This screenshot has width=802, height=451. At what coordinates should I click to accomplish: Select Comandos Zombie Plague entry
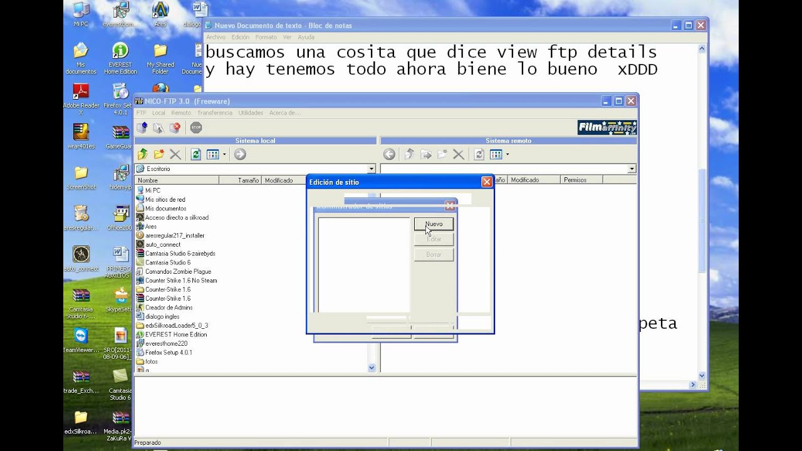click(x=178, y=271)
